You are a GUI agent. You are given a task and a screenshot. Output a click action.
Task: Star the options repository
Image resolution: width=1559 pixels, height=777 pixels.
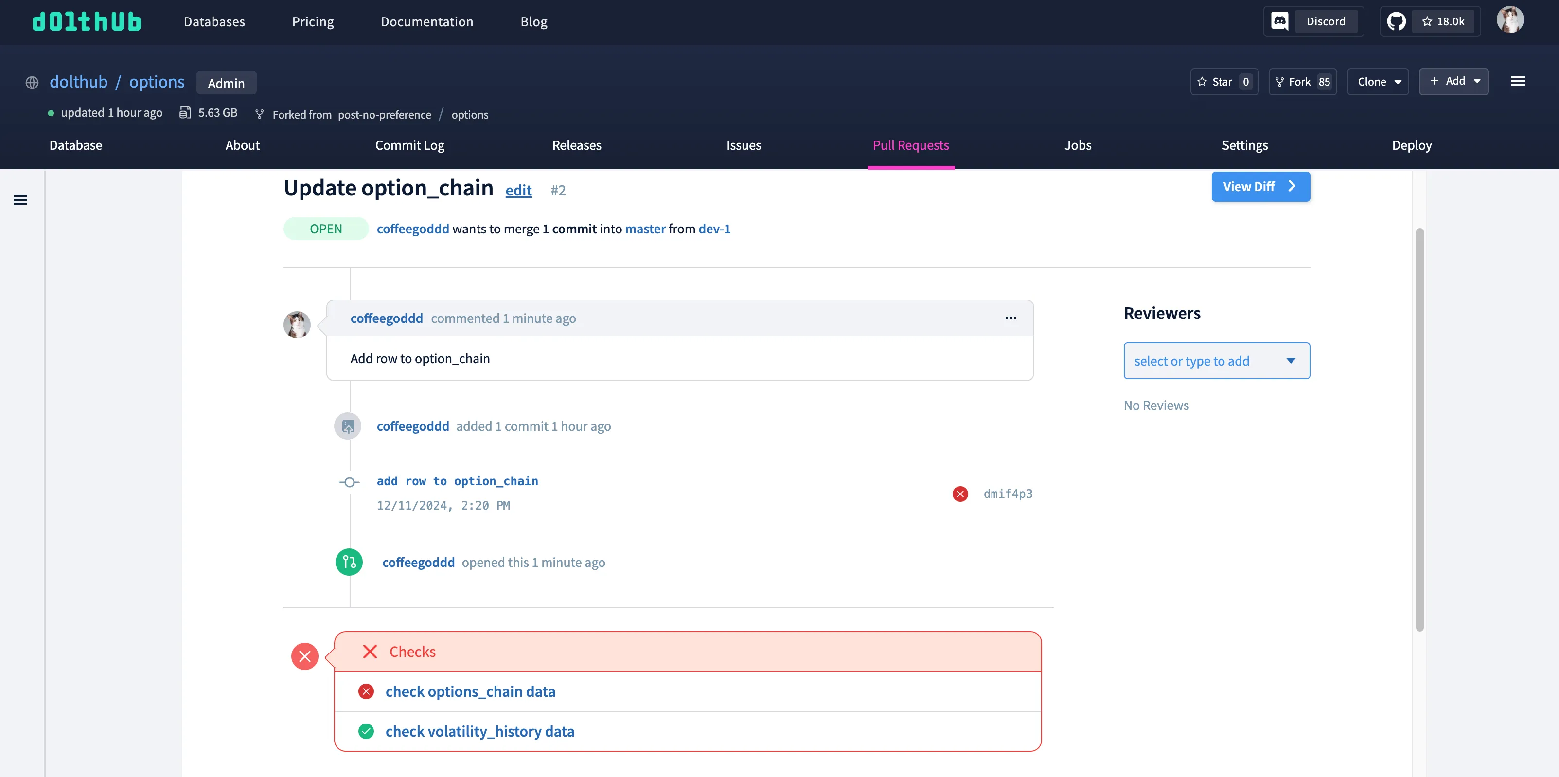1224,81
